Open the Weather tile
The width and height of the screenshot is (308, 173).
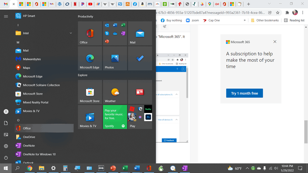click(x=115, y=92)
